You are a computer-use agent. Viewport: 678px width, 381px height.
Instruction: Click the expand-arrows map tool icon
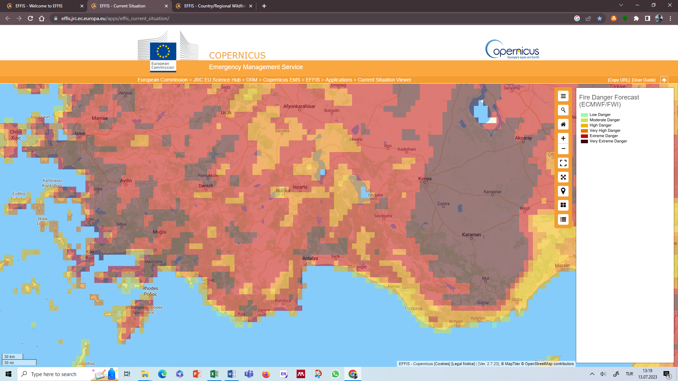(x=563, y=177)
